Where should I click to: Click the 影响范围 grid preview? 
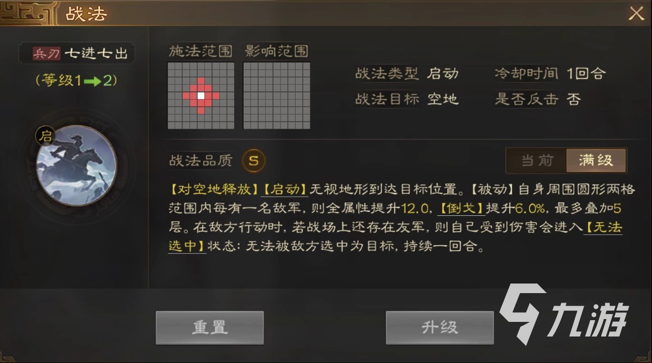[x=276, y=95]
